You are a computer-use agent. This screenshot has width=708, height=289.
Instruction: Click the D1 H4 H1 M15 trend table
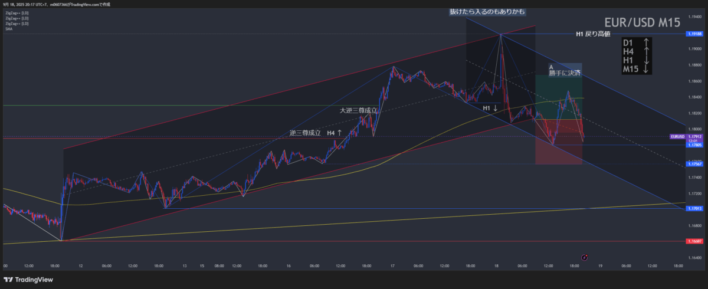click(637, 56)
